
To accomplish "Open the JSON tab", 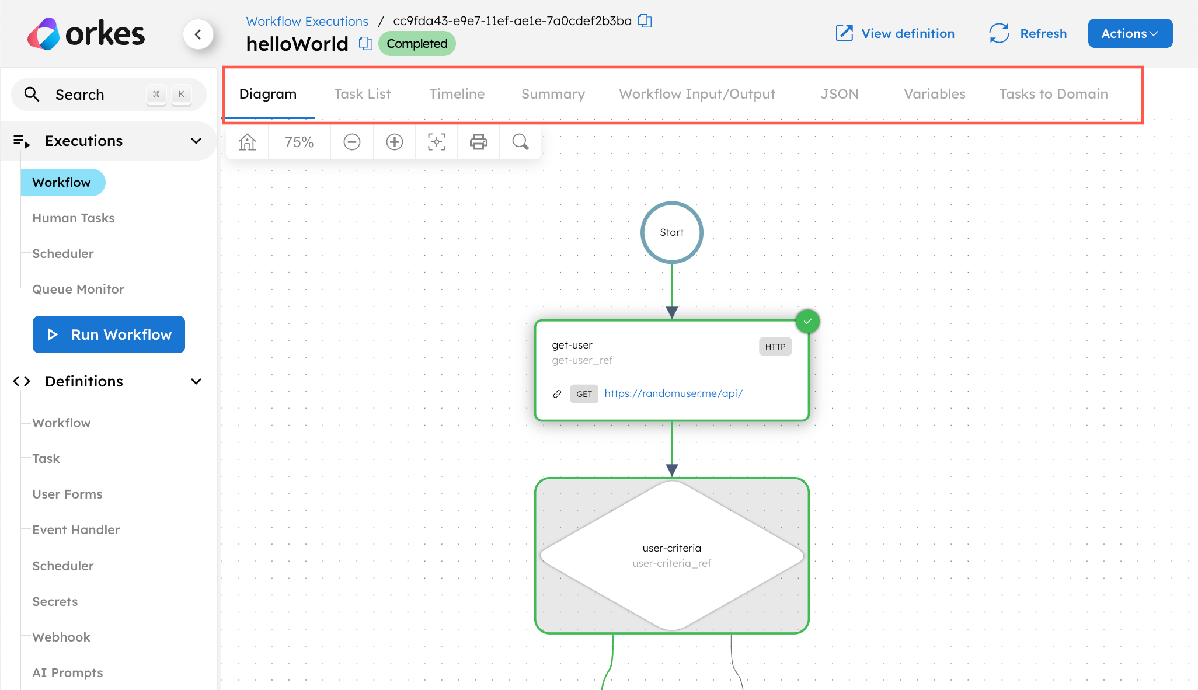I will click(840, 94).
